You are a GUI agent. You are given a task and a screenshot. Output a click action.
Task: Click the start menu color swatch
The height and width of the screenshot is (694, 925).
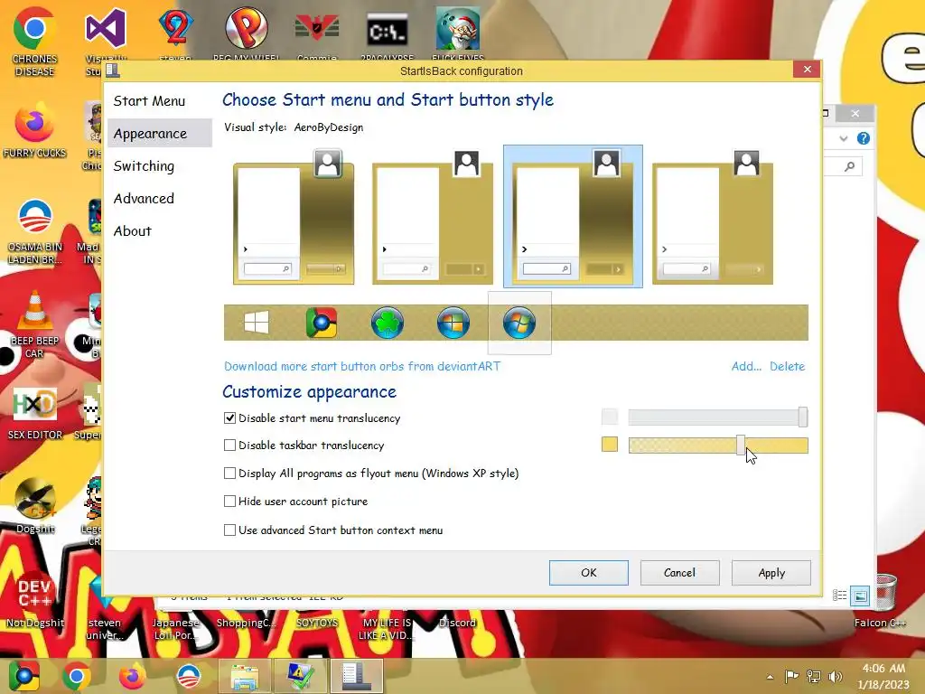[610, 417]
